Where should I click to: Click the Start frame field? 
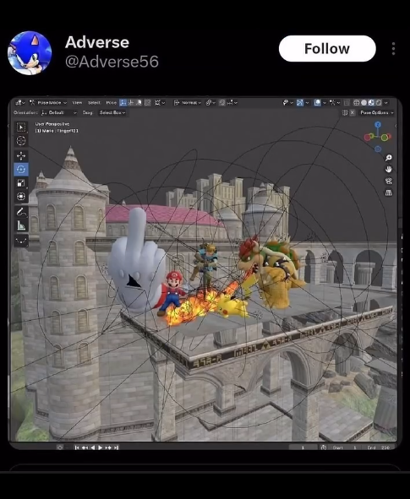click(x=345, y=447)
